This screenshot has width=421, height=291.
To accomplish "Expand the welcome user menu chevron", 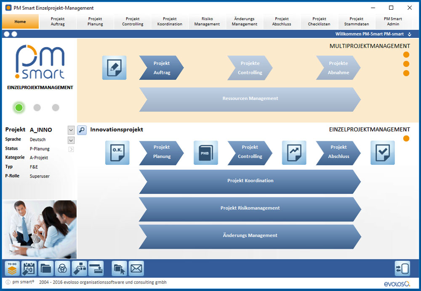I will 410,34.
